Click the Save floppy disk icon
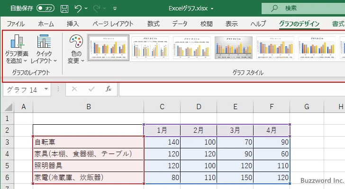Viewport: 345px width, 189px height. coord(64,9)
